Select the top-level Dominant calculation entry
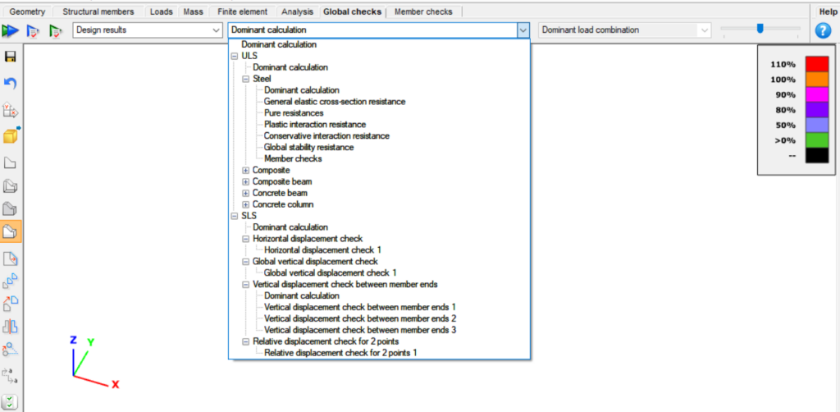The image size is (840, 412). [x=279, y=45]
